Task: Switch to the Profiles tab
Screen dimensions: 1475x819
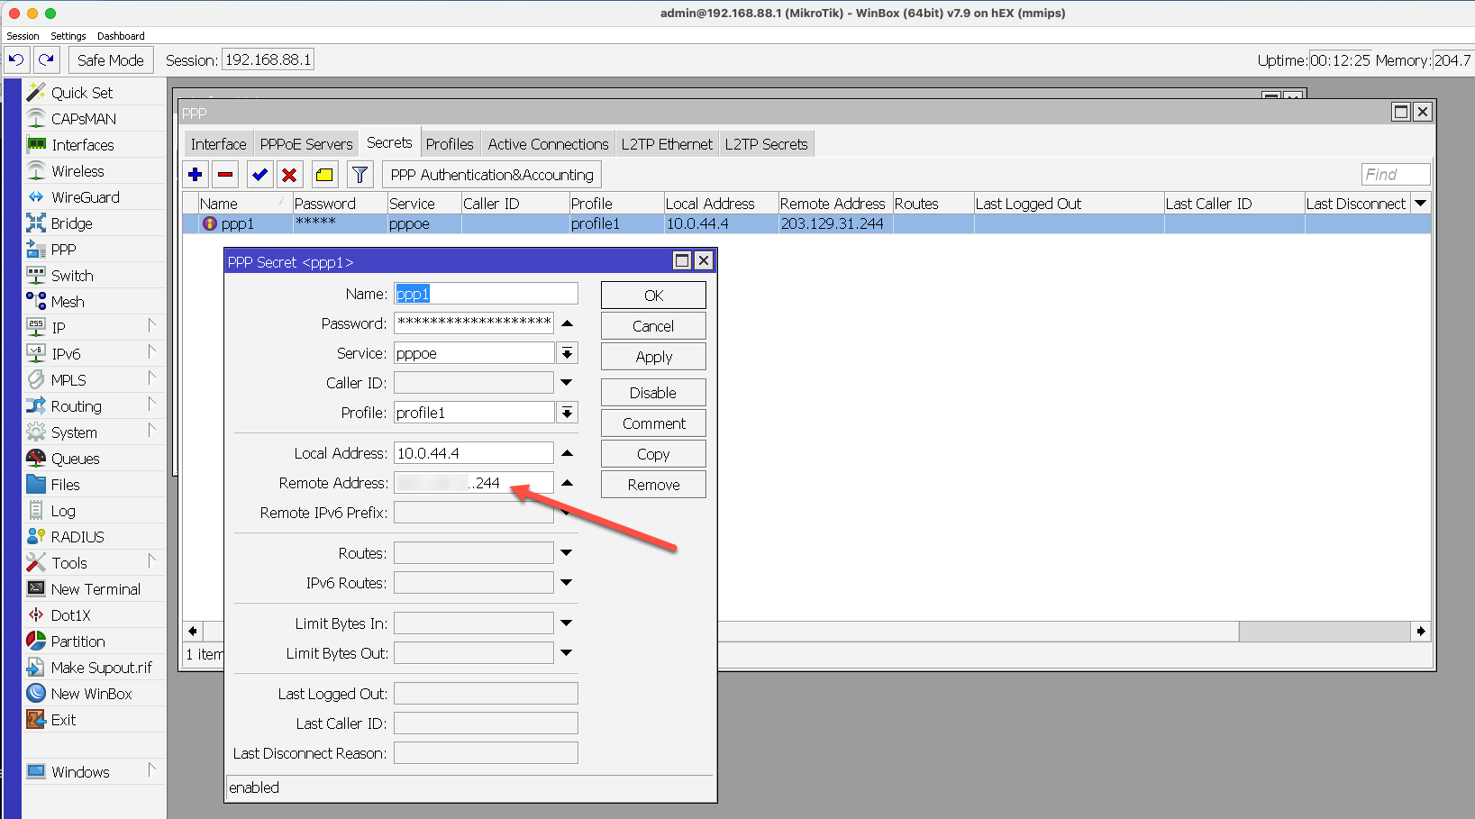Action: [x=450, y=143]
